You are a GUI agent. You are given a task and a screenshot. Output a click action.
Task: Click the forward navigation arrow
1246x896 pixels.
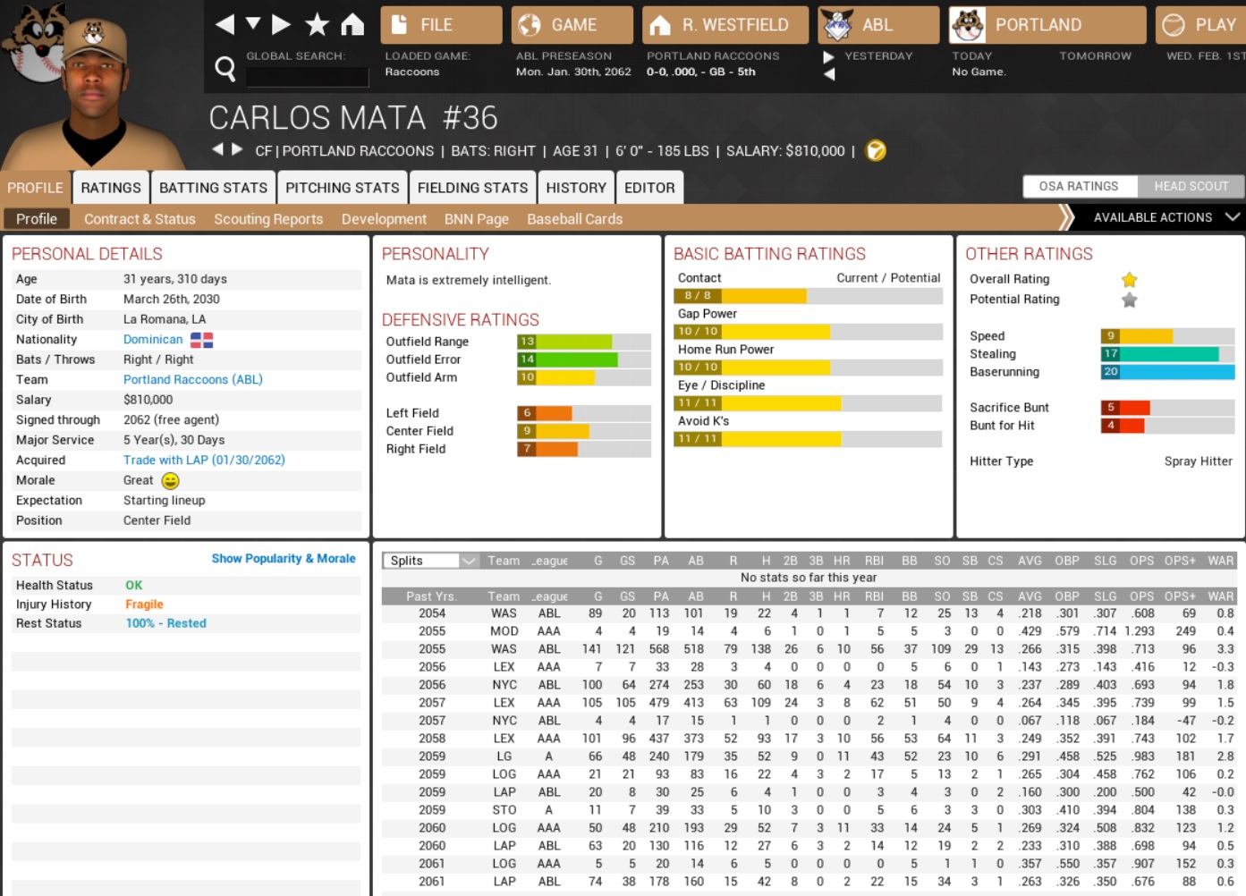point(282,24)
